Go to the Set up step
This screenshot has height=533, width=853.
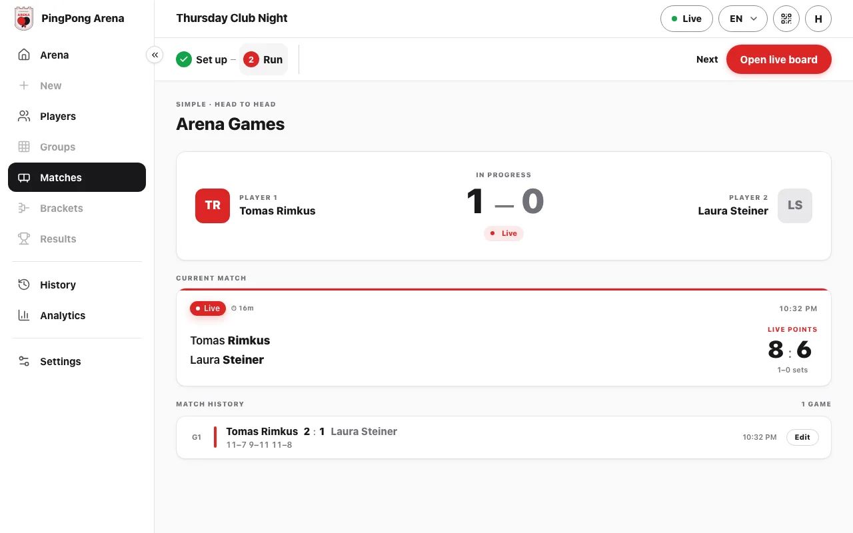(x=202, y=59)
